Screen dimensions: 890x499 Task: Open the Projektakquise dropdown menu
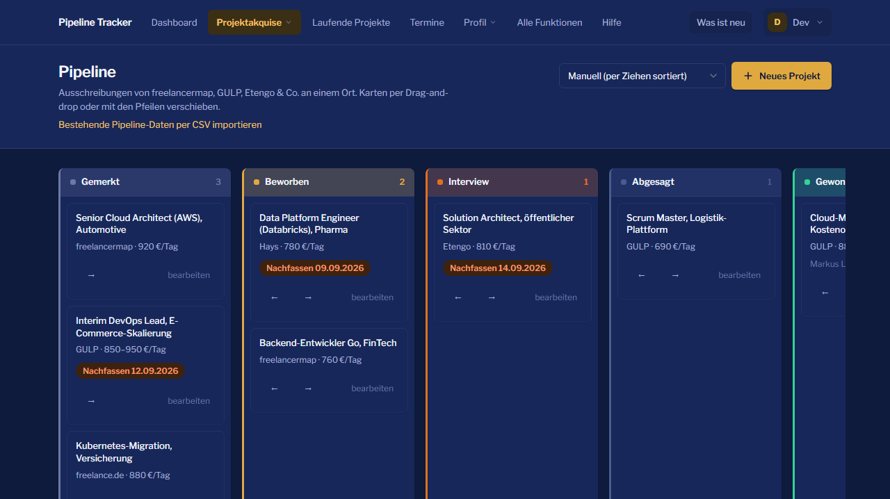(254, 22)
